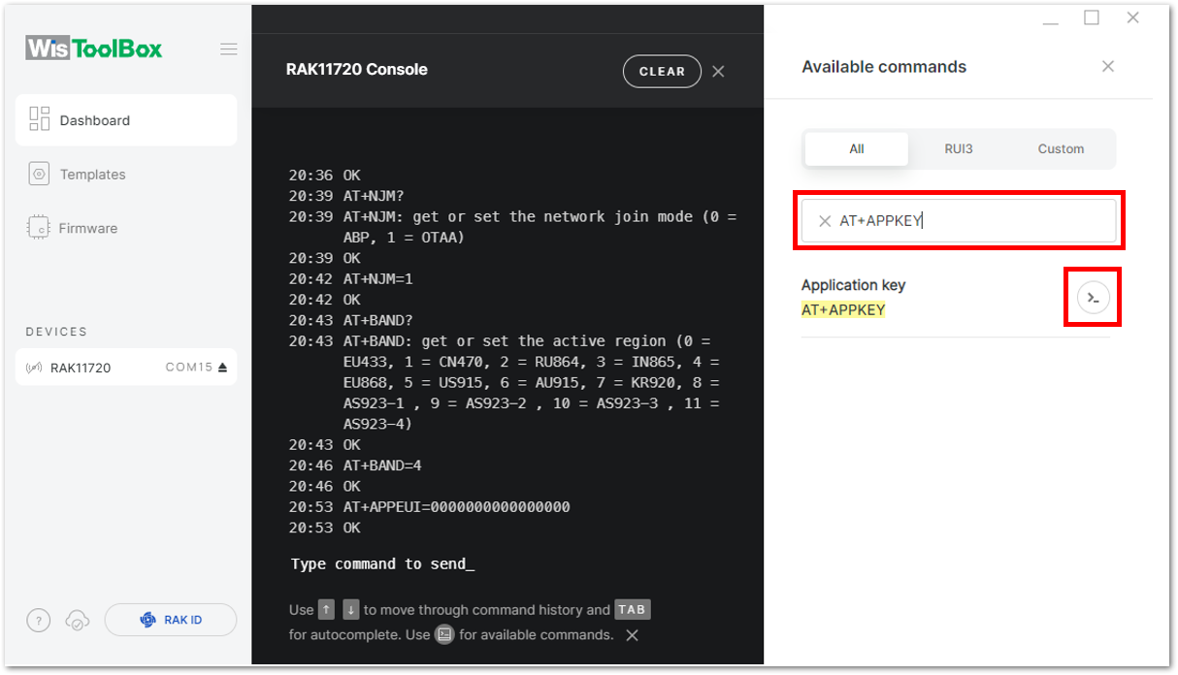Clear the AT+APPKEY search text

click(x=825, y=221)
